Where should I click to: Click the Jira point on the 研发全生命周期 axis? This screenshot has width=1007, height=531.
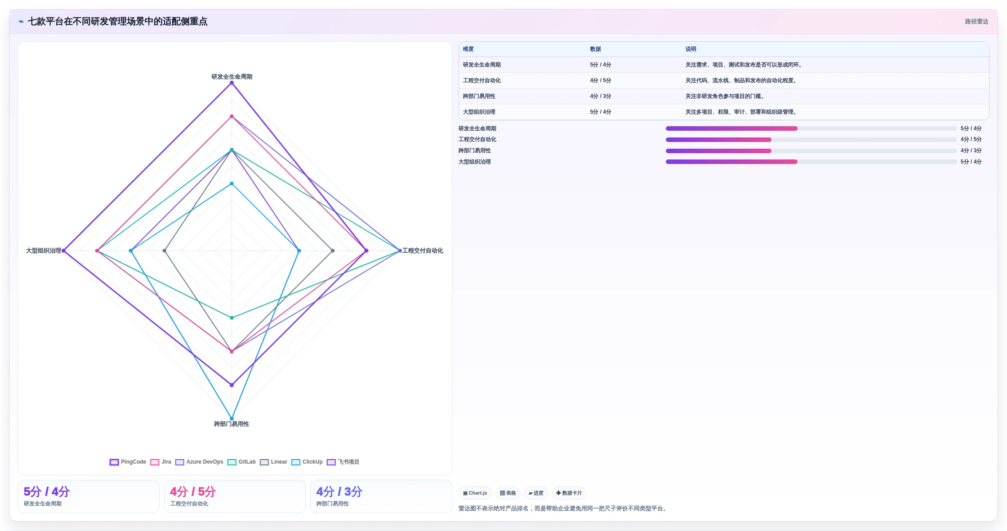click(232, 116)
